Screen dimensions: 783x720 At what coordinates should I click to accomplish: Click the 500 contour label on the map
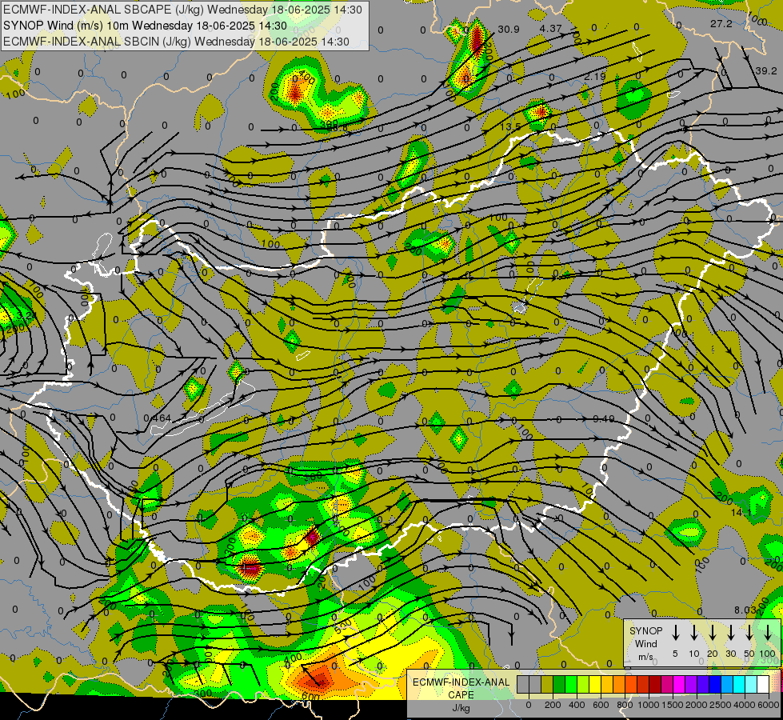click(344, 626)
